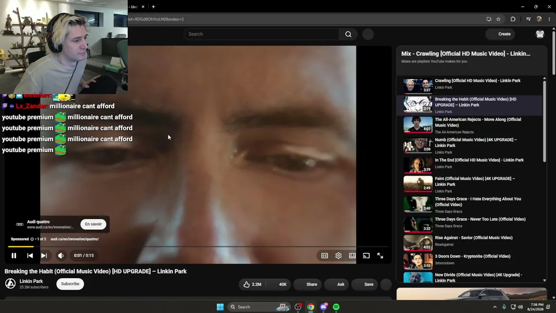Viewport: 556px width, 313px height.
Task: Open a new browser tab
Action: (153, 7)
